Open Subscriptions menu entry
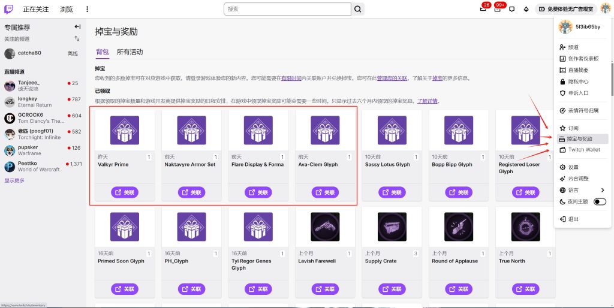 [x=583, y=128]
